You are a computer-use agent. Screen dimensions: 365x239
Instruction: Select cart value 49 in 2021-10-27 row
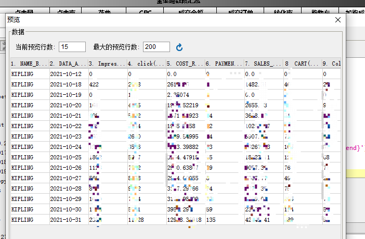(x=303, y=178)
